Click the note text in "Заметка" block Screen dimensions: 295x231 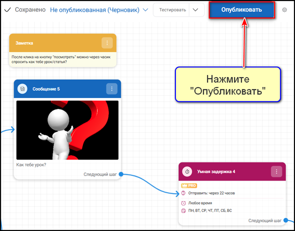click(x=62, y=59)
